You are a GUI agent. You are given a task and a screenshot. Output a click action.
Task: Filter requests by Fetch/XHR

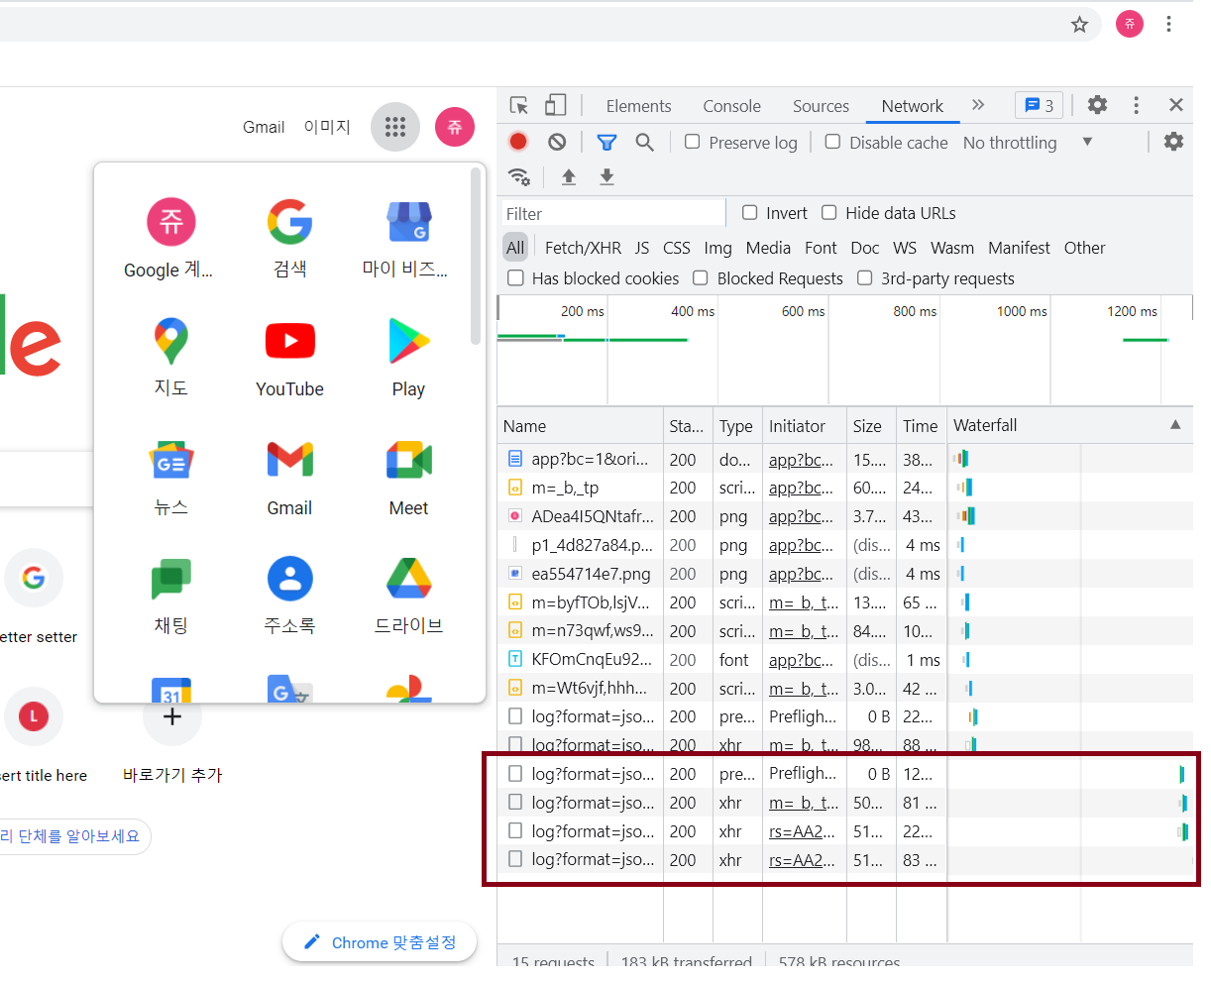[583, 248]
